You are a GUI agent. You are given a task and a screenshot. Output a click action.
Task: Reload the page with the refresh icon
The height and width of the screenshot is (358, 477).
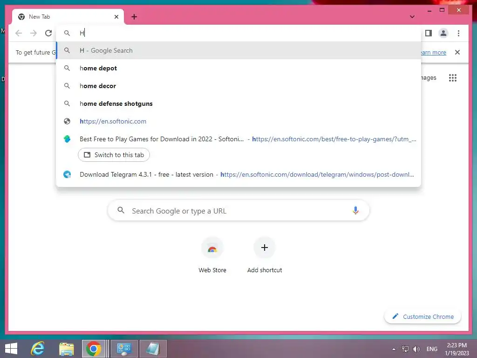point(48,33)
